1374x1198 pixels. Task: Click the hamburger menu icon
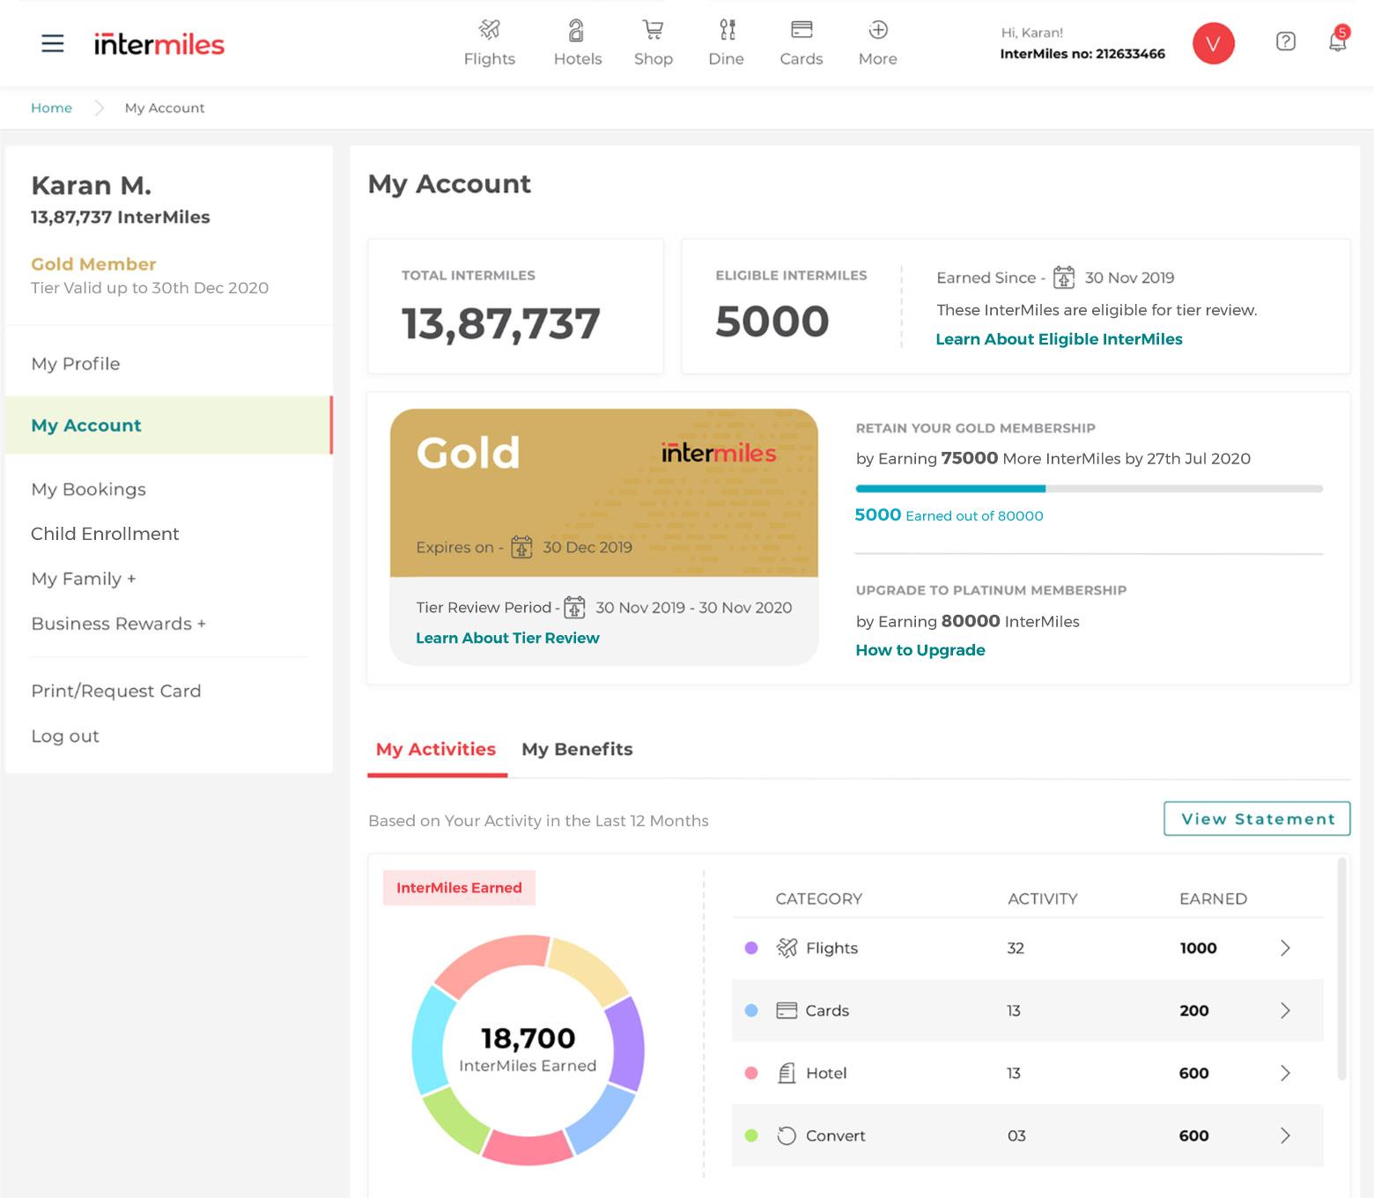coord(52,43)
